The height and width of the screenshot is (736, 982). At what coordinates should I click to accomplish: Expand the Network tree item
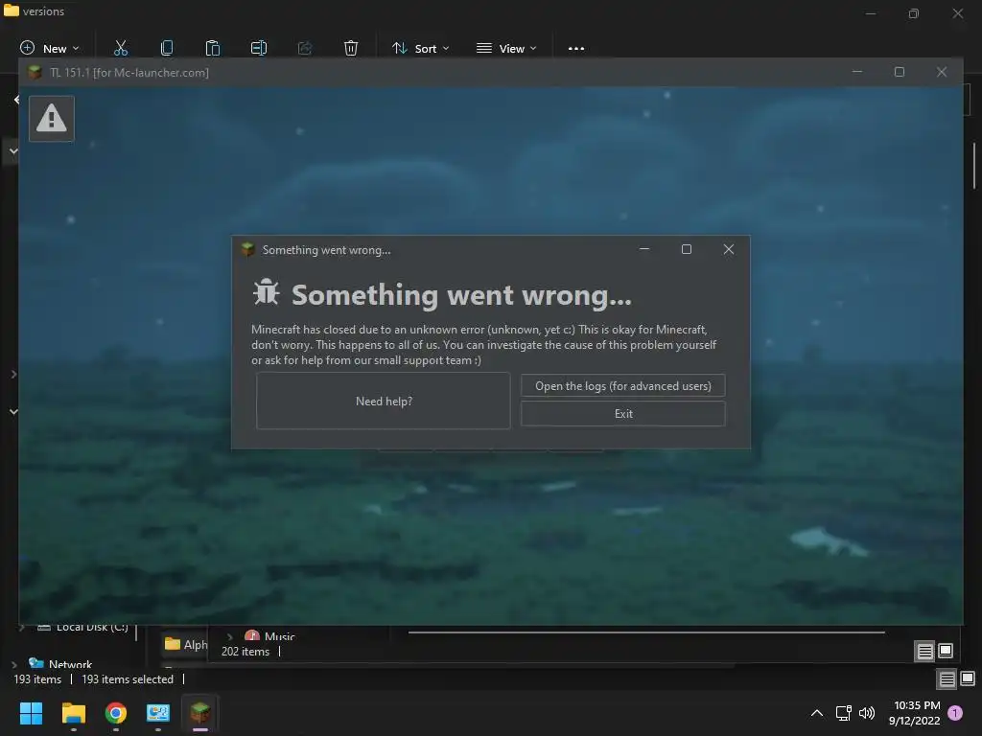(x=14, y=665)
